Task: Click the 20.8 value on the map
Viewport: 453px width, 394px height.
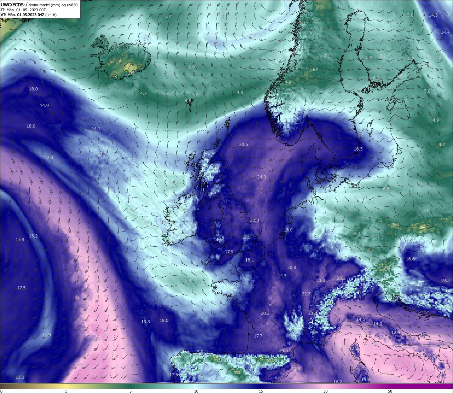Action: pyautogui.click(x=292, y=267)
